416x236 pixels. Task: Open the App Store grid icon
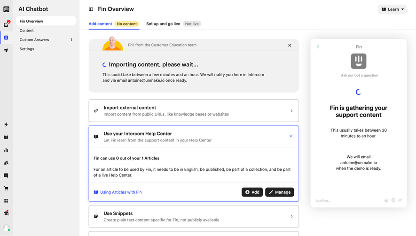pyautogui.click(x=6, y=201)
